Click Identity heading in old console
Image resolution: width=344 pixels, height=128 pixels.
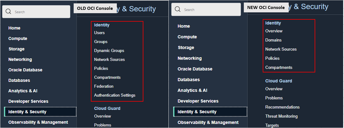click(102, 25)
